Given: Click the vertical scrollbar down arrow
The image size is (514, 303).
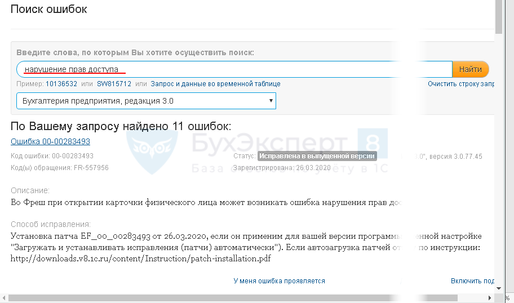Looking at the screenshot, I should [x=499, y=288].
